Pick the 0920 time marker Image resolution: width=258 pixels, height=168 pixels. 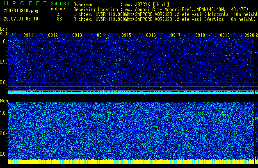pos(249,35)
